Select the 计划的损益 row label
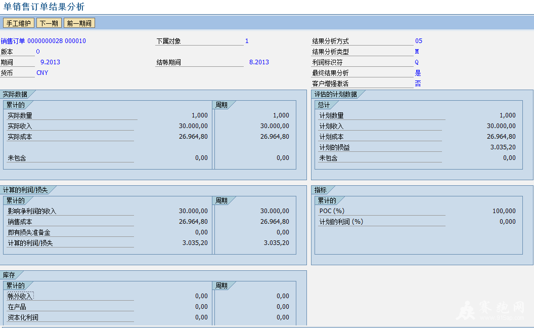This screenshot has width=534, height=328. coord(334,147)
